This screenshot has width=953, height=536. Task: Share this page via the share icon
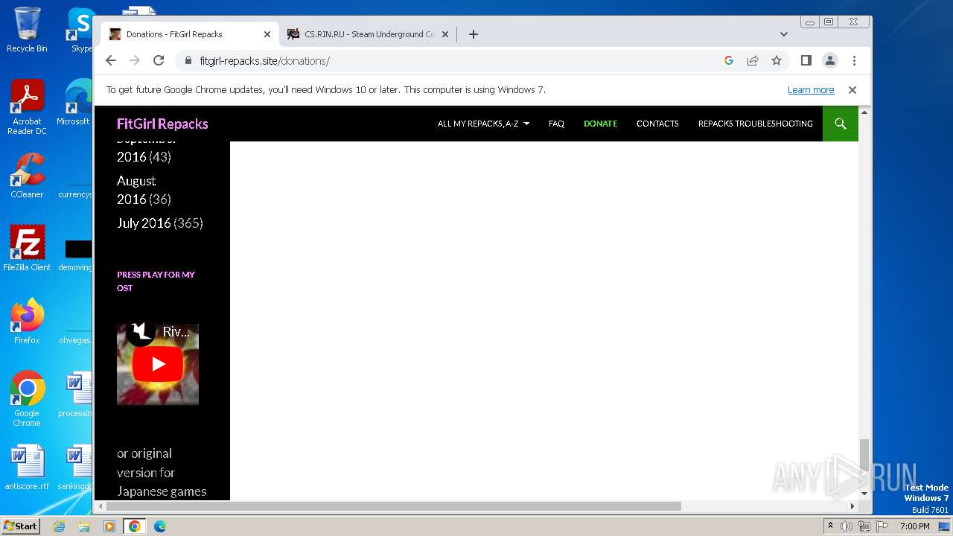[x=753, y=60]
